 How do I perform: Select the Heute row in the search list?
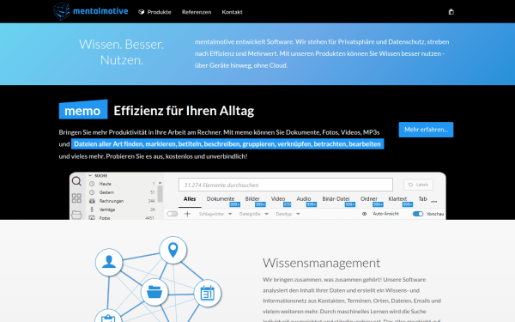coord(122,184)
